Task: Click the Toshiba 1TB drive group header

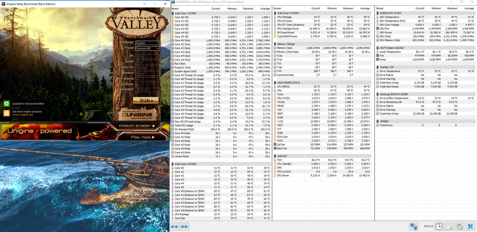Action: [424, 67]
